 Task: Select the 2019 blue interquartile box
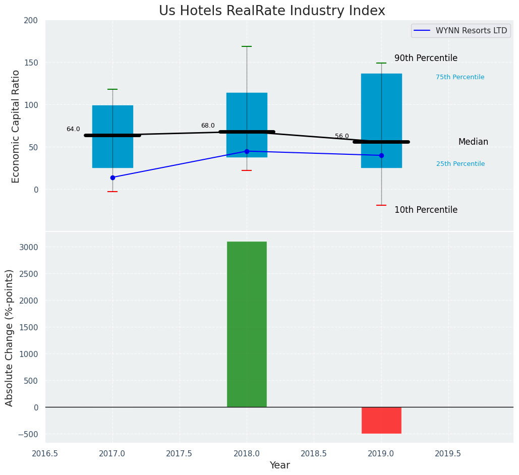[x=381, y=101]
